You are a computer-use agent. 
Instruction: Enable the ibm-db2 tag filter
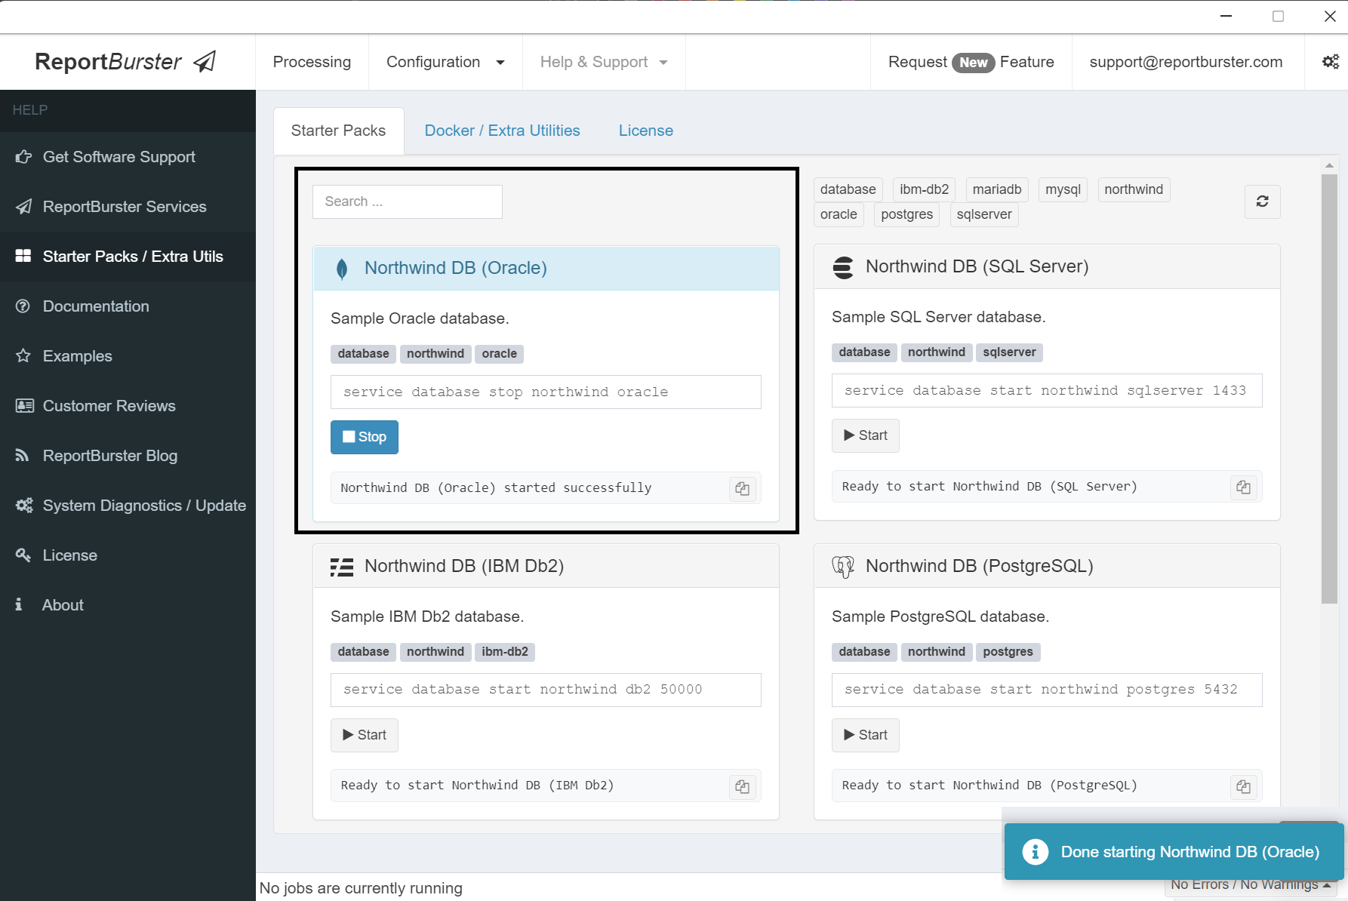click(x=923, y=189)
